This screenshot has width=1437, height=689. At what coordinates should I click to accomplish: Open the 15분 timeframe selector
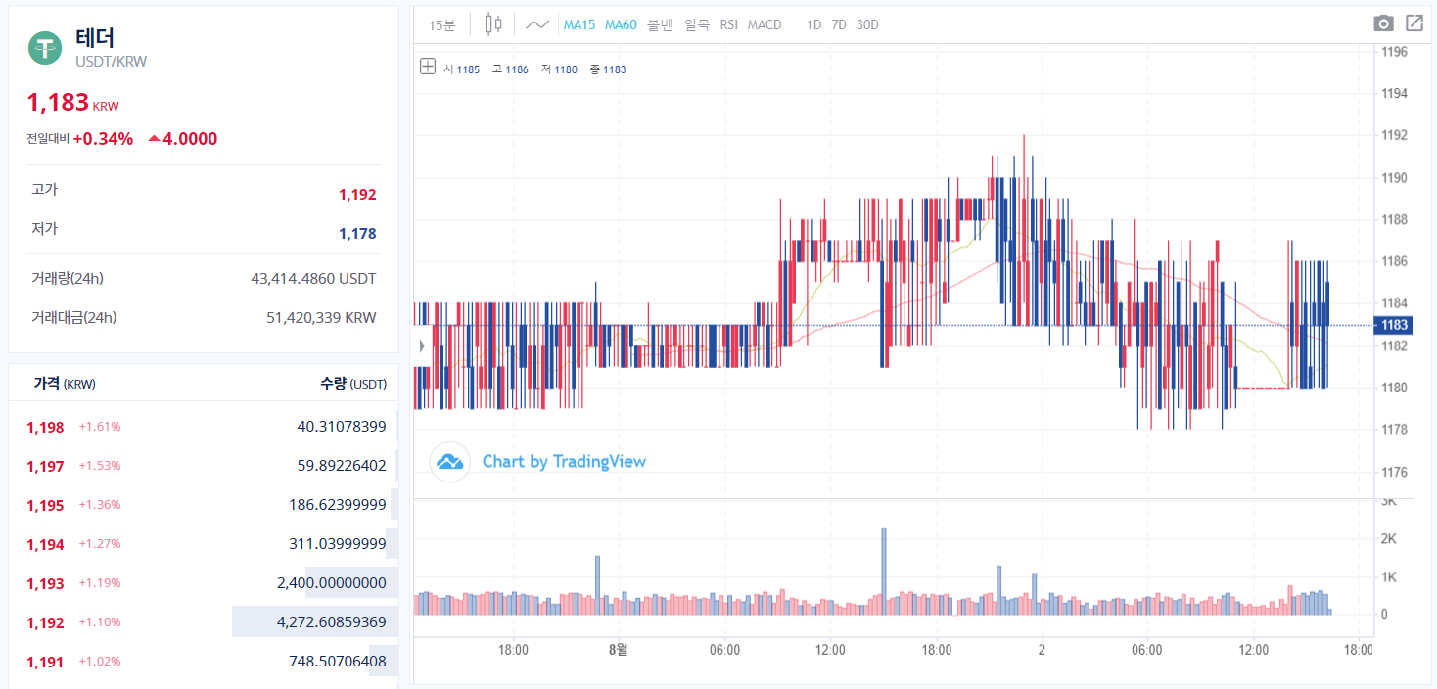pos(440,23)
